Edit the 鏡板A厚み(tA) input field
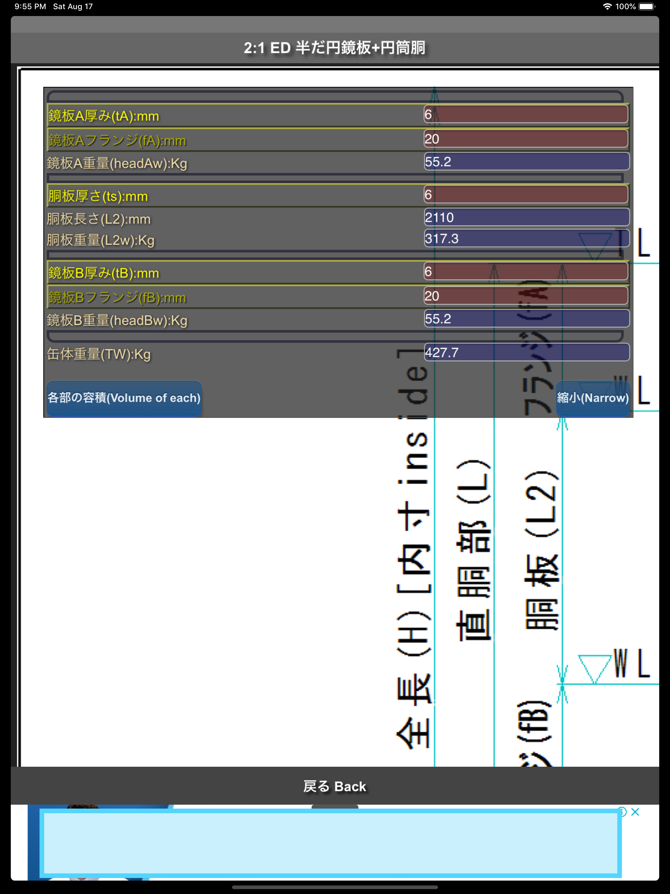Viewport: 670px width, 894px height. click(x=526, y=115)
